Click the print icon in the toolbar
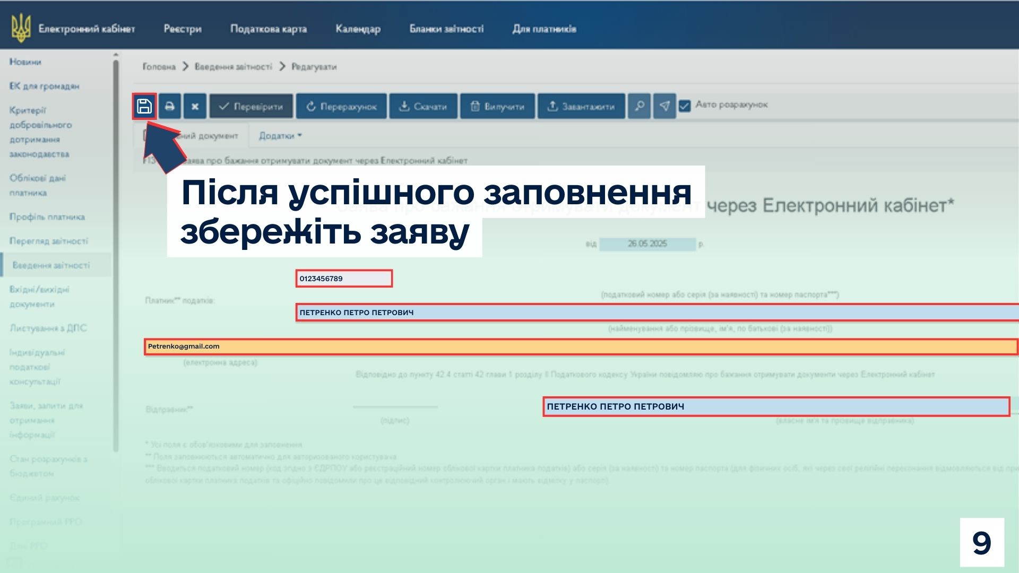1019x573 pixels. coord(169,106)
